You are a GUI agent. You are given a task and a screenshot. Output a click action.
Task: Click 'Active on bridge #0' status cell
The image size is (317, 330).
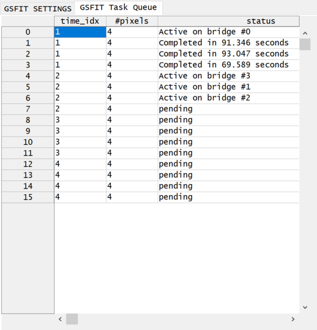coord(229,32)
